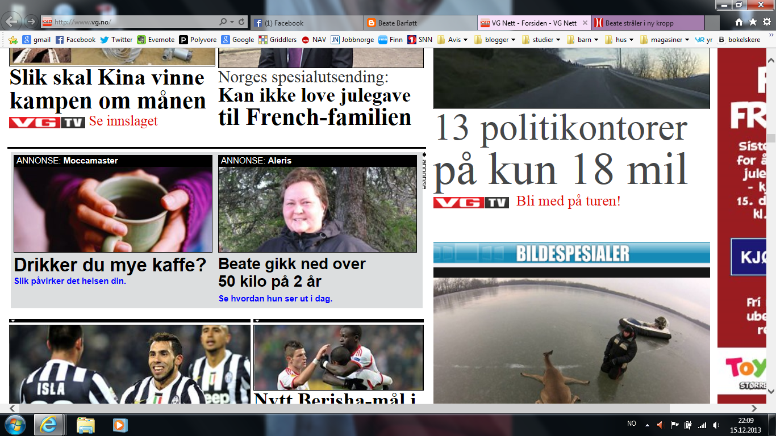Open the Griddlers bookmark
This screenshot has height=436, width=776.
[x=277, y=40]
